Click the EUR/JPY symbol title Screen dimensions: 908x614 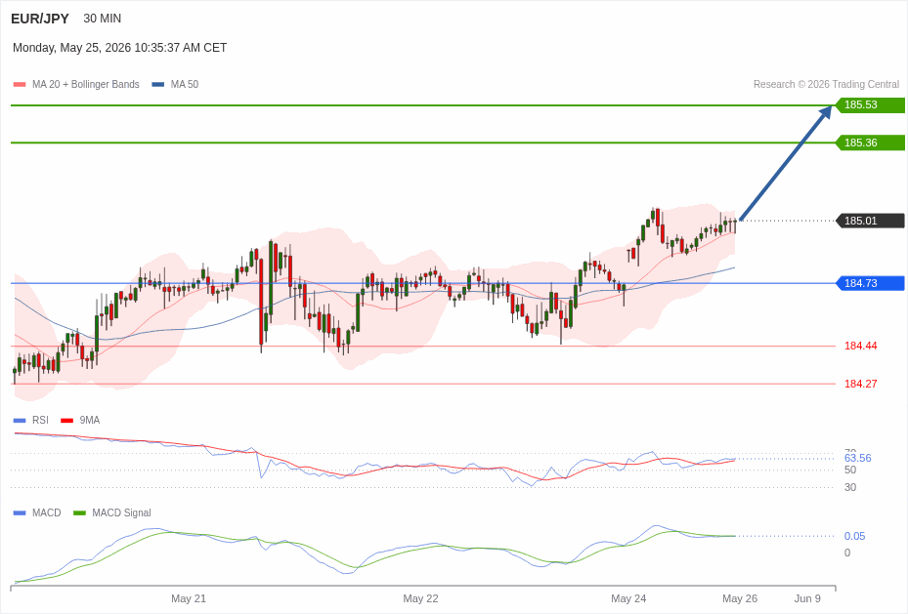coord(40,20)
